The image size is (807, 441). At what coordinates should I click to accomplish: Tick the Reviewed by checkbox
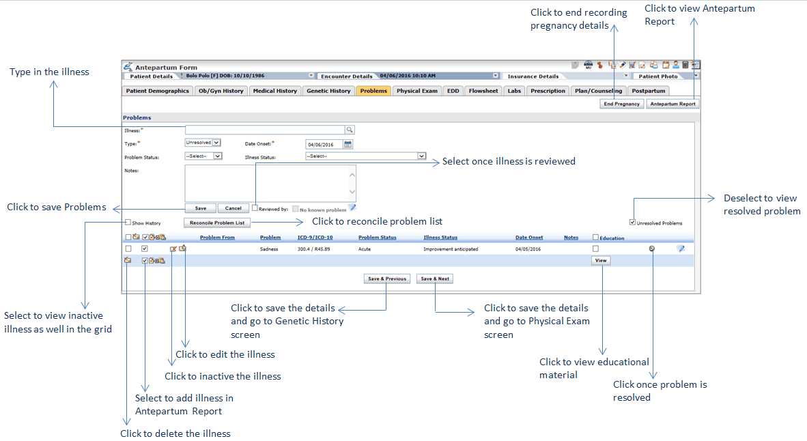coord(255,208)
